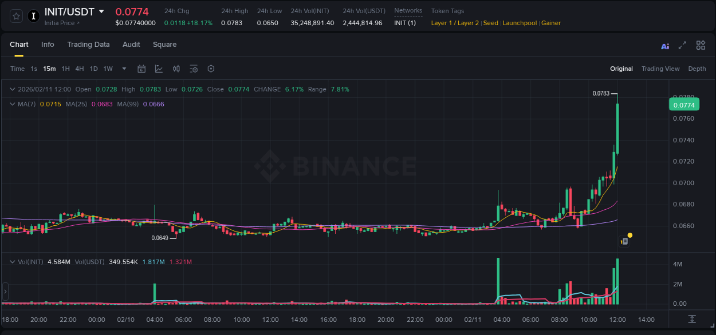Click the candlestick comparison icon
The width and height of the screenshot is (716, 335).
176,69
